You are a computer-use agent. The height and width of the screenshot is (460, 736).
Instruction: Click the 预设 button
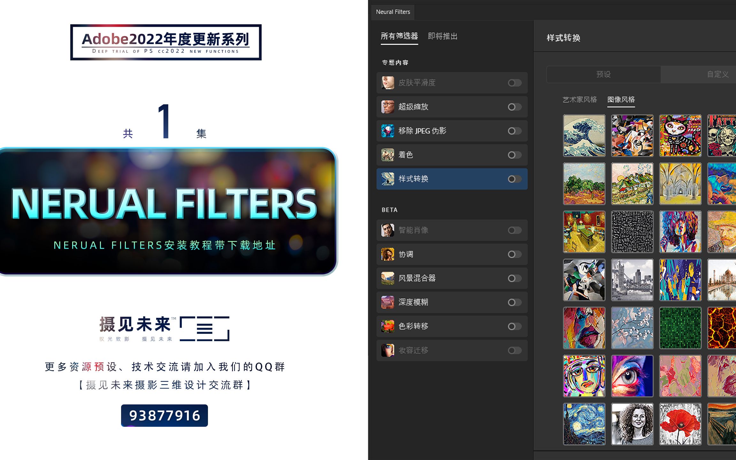pos(604,74)
